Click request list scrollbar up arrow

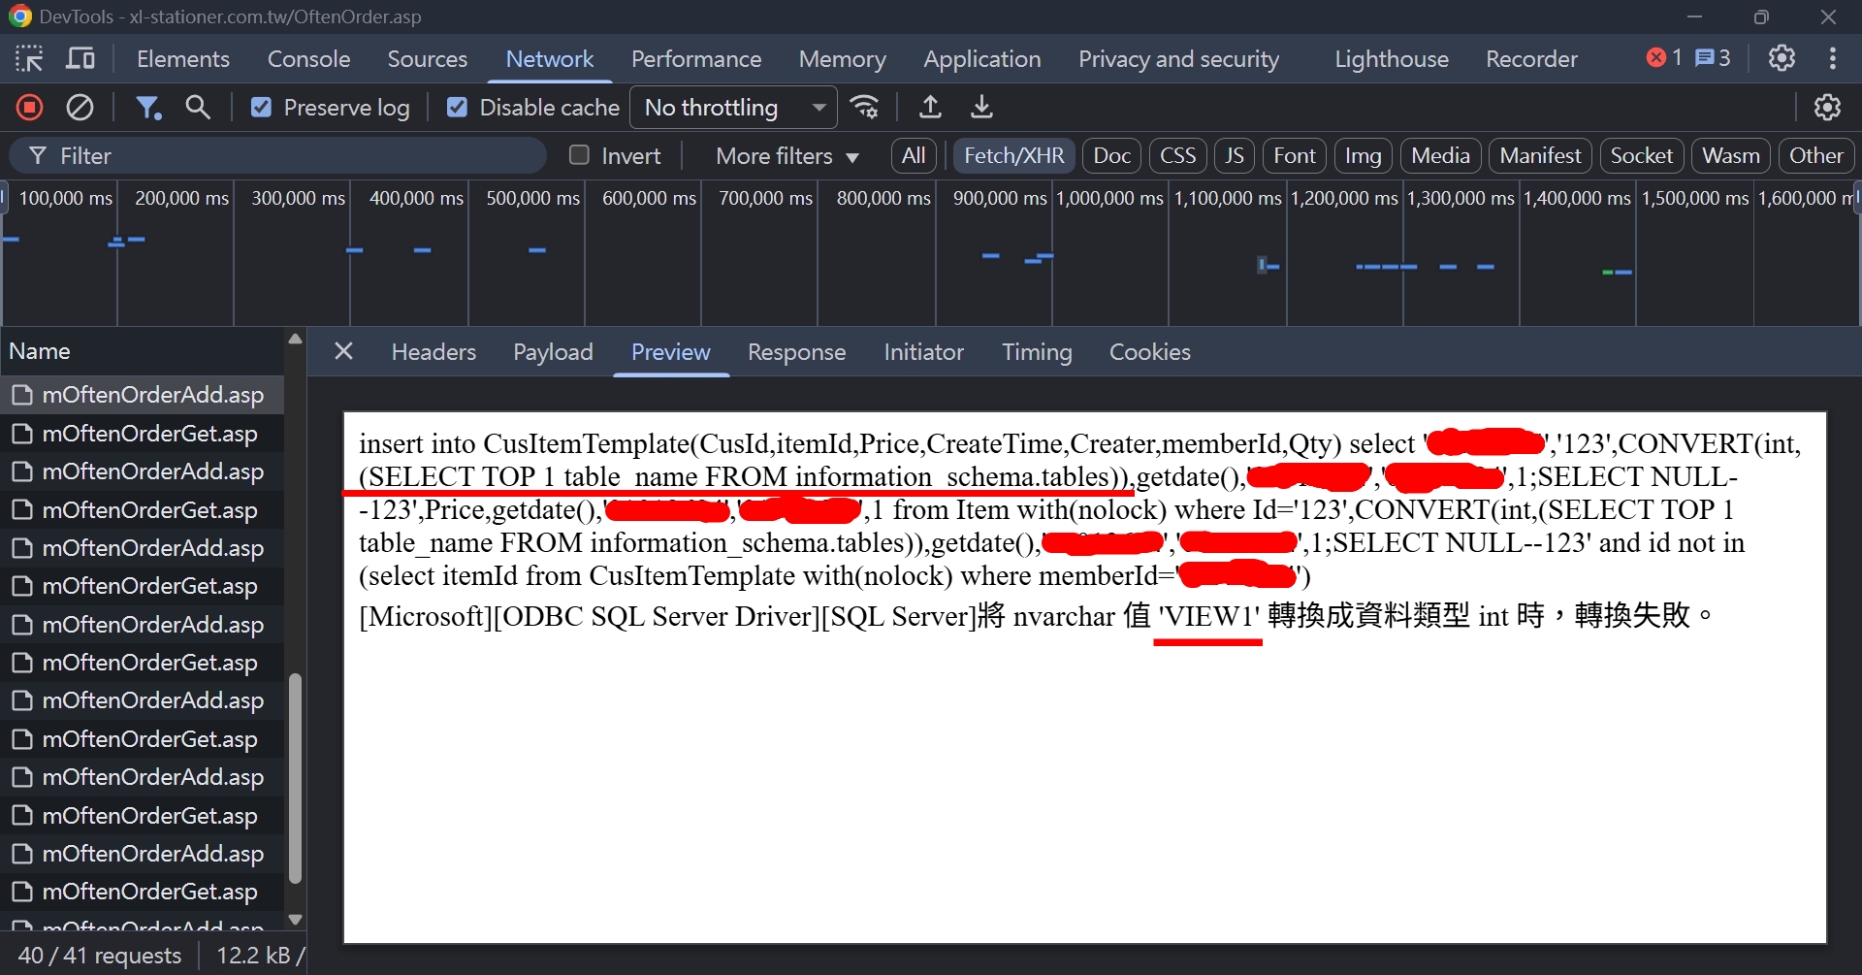click(x=295, y=340)
